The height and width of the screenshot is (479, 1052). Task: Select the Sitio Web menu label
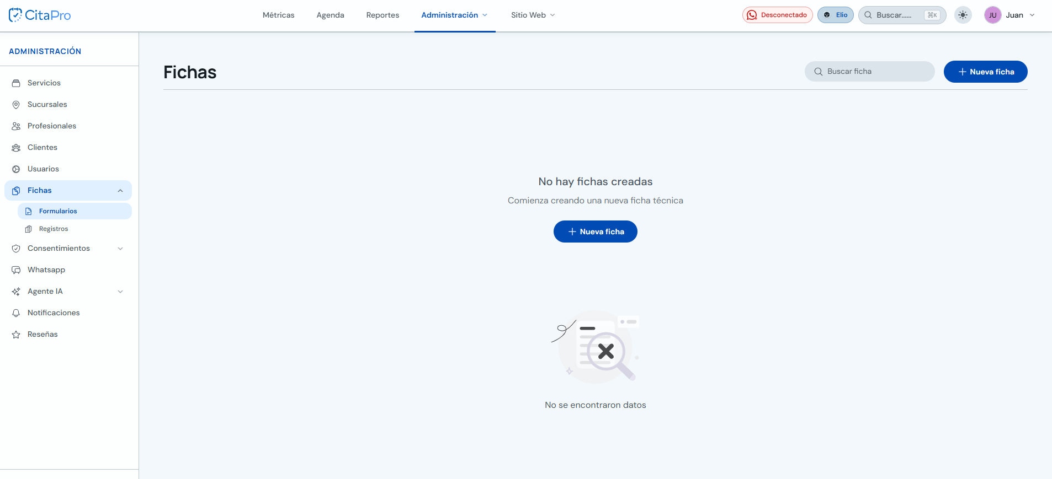[x=528, y=15]
